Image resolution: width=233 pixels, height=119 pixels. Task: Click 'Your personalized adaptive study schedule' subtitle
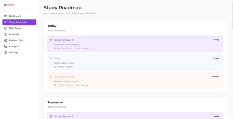(70, 13)
